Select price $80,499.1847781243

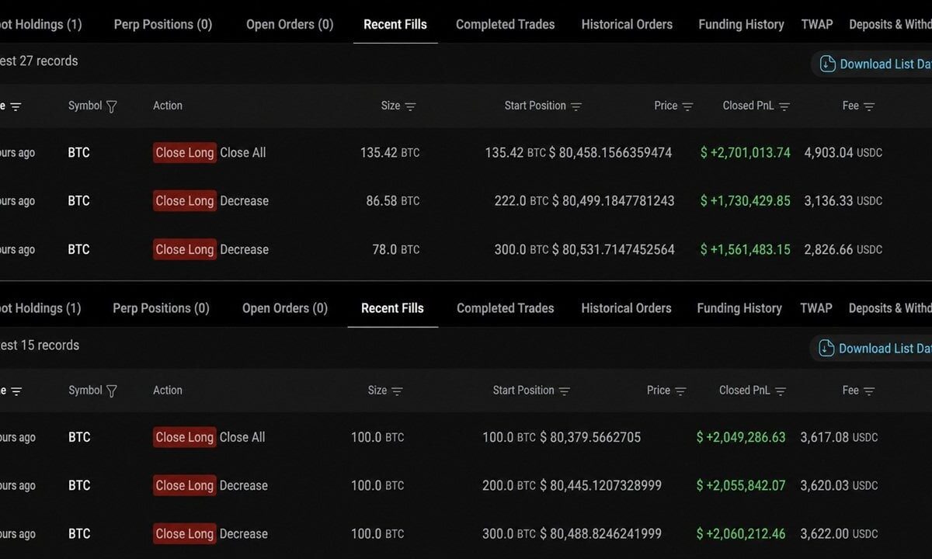[x=614, y=201]
